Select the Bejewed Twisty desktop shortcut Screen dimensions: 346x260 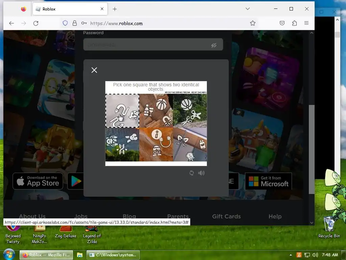coord(13,234)
